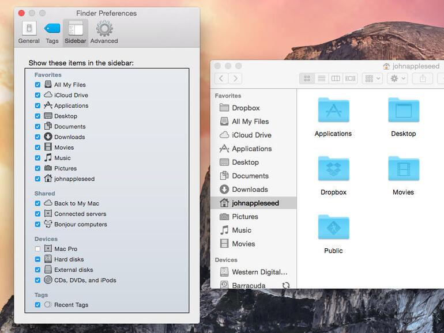This screenshot has height=333, width=444.
Task: Toggle the Hard disks checkbox
Action: [x=38, y=259]
